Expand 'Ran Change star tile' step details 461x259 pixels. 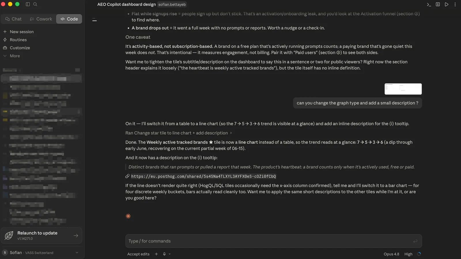point(179,133)
